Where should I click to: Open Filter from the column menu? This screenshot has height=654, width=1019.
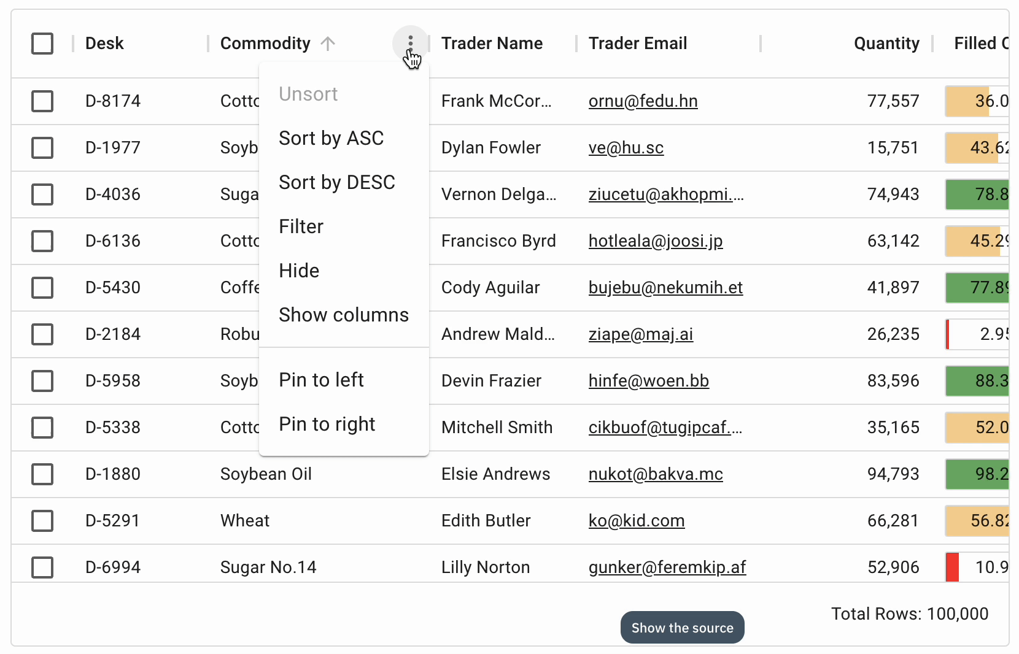pyautogui.click(x=301, y=226)
